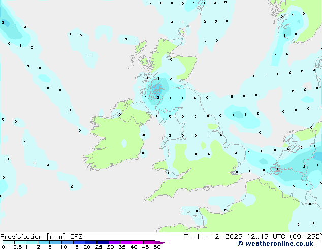The height and width of the screenshot is (249, 322).
Task: Pick the purple swatch between 30 and 35
Action: pyautogui.click(x=114, y=242)
